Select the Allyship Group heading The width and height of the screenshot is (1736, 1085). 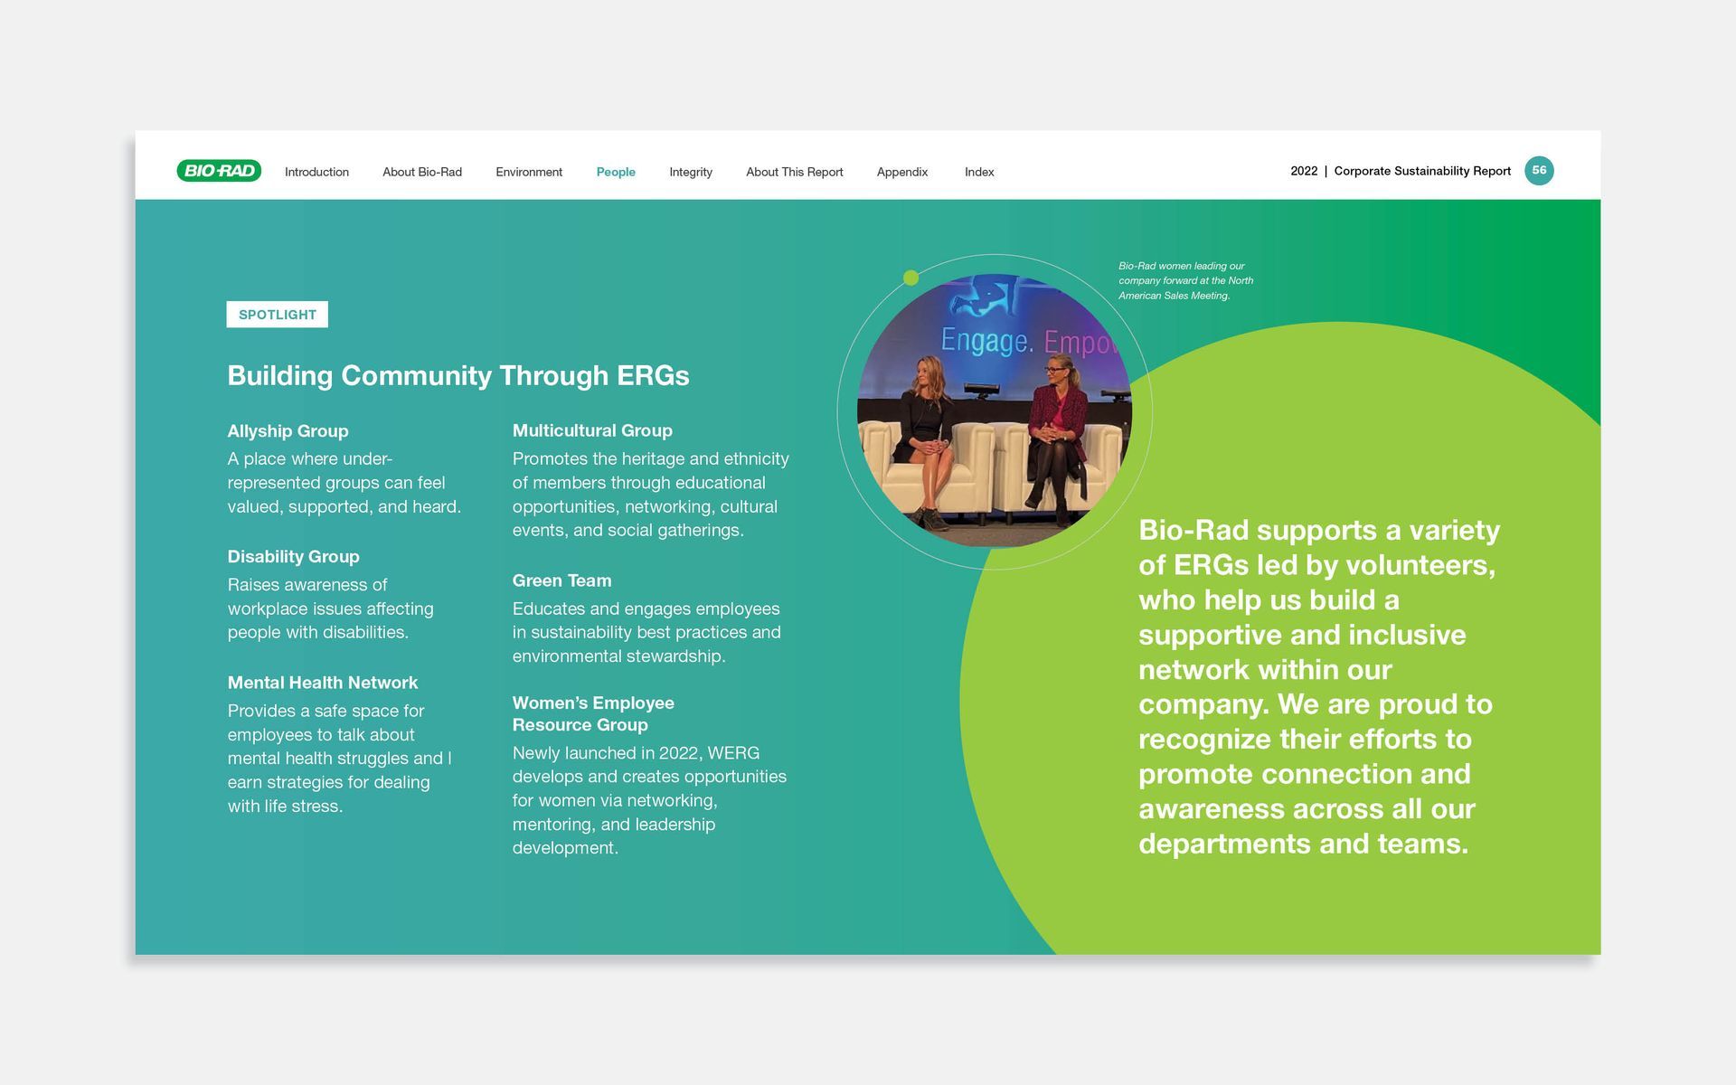tap(288, 431)
